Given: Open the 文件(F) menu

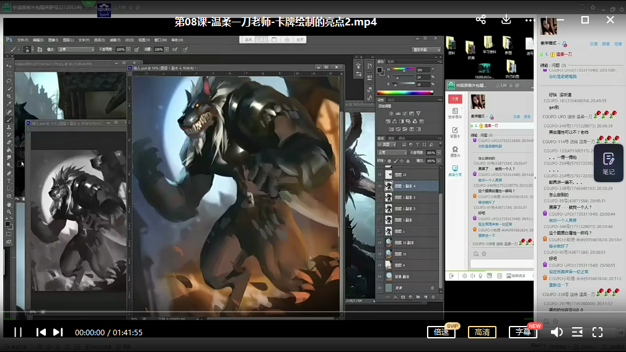Looking at the screenshot, I should click(23, 40).
